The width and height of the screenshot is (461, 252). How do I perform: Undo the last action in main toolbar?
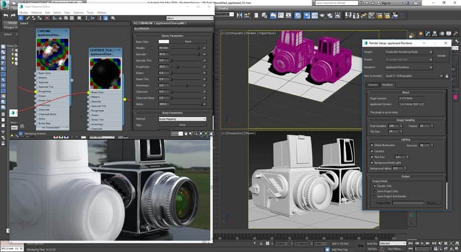(x=6, y=15)
